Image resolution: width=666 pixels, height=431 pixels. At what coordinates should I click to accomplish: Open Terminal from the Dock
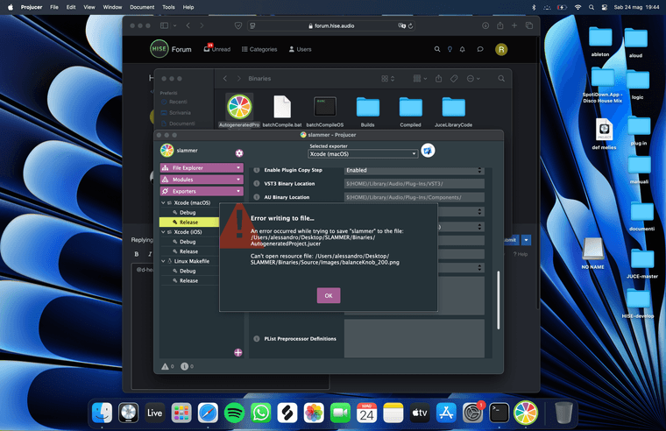499,413
